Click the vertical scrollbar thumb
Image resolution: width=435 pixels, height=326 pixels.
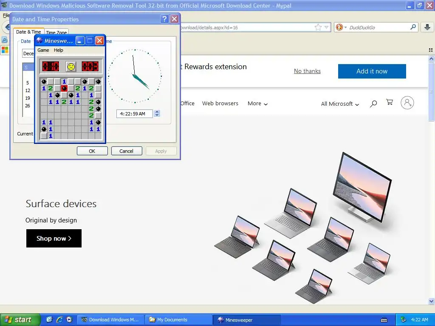431,92
